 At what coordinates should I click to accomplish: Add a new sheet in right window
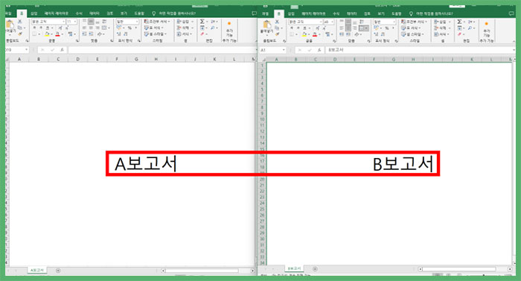[315, 268]
